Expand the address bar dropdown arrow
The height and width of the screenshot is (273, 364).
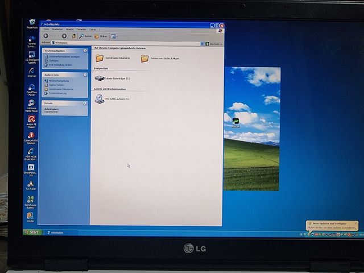tap(202, 44)
